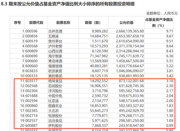Open the 大北农 stock link
This screenshot has width=180, height=131.
[54, 111]
